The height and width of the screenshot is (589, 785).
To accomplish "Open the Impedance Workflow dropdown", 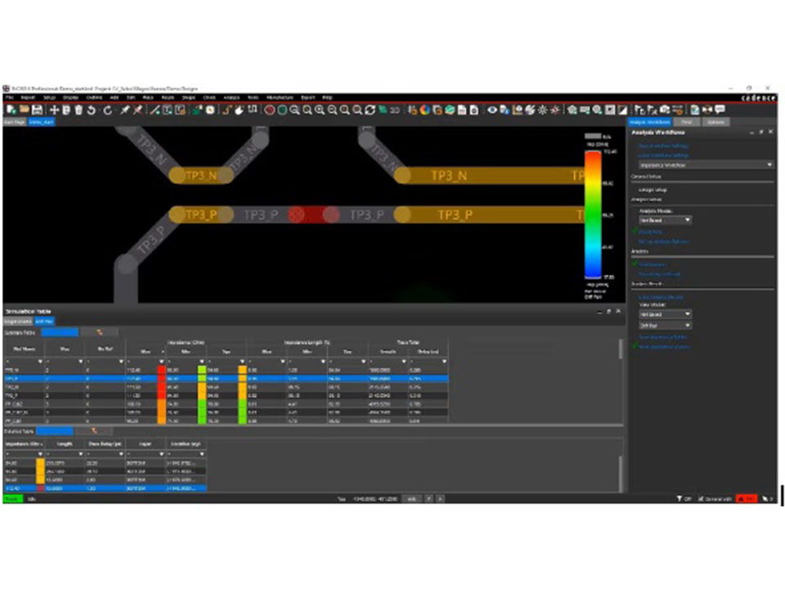I will click(705, 165).
